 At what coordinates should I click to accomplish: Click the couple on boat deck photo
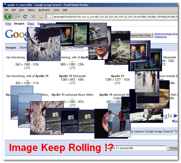(x=24, y=110)
